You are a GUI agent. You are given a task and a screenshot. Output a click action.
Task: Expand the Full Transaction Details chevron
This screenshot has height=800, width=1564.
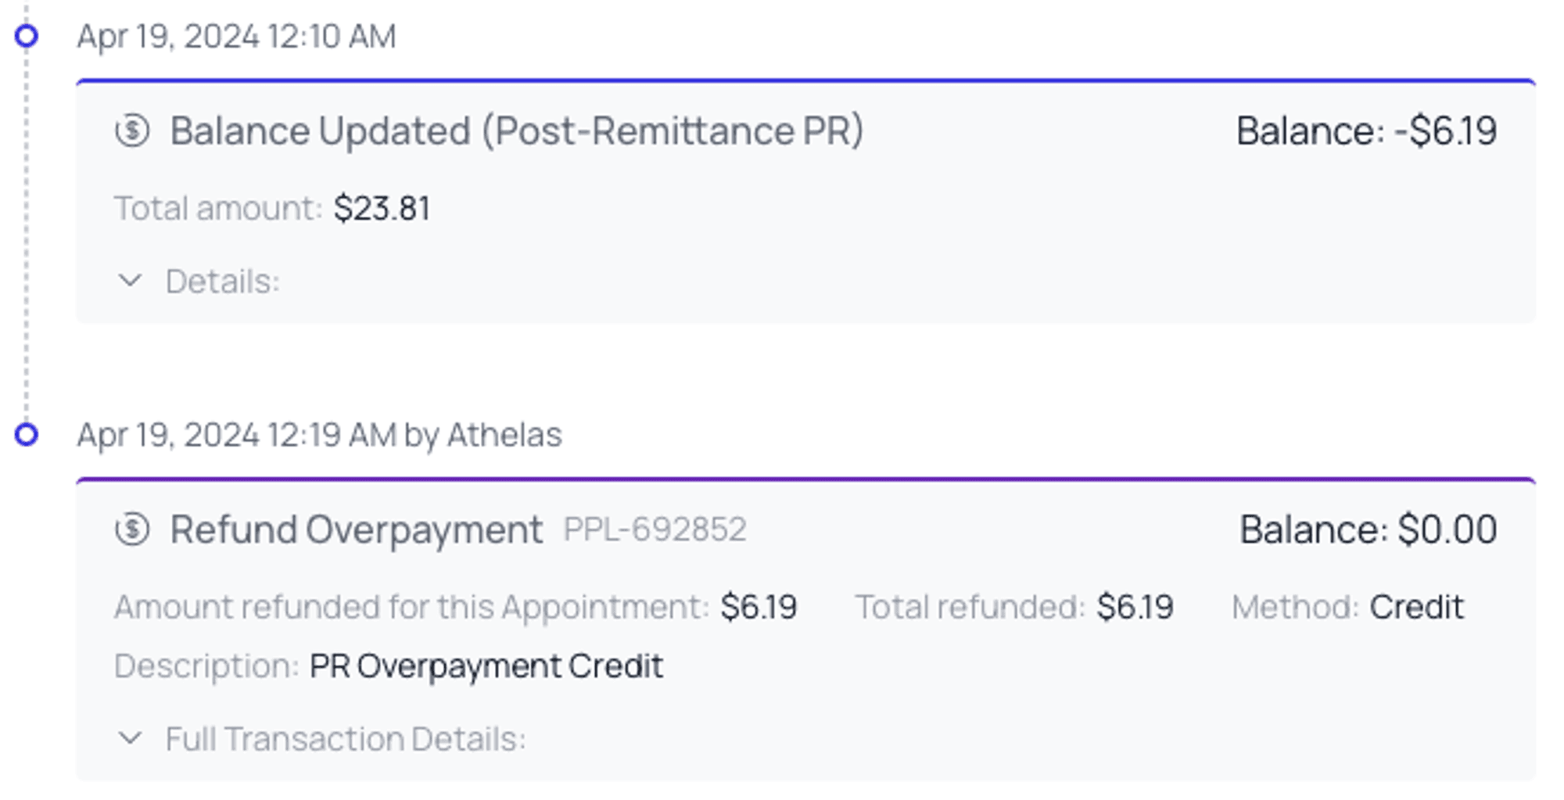(130, 738)
